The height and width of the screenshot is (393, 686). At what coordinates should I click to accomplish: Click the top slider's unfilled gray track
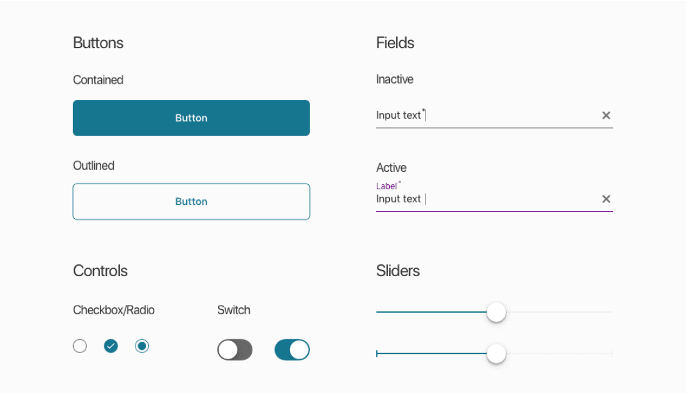point(559,312)
